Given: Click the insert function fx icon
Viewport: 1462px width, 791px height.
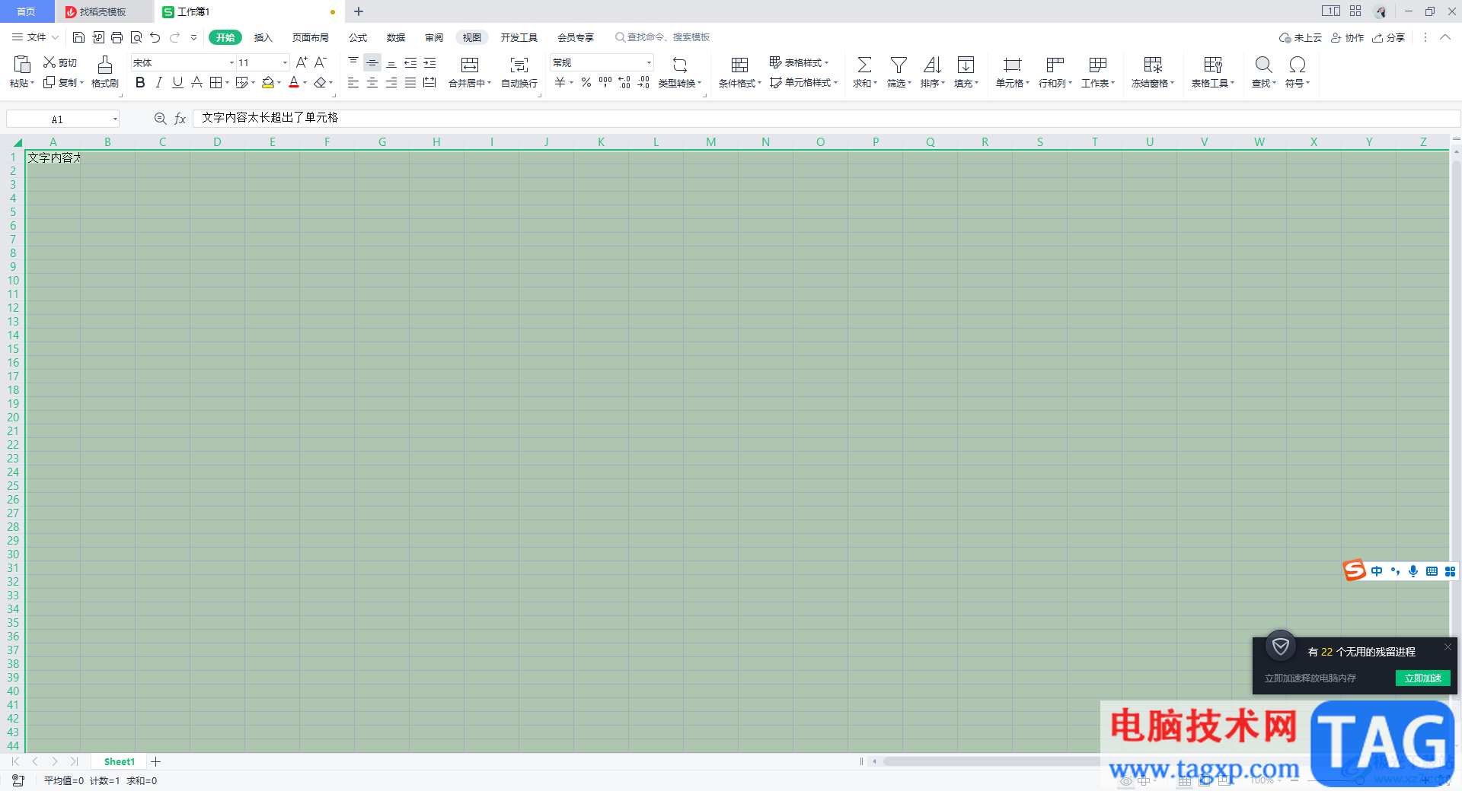Looking at the screenshot, I should point(180,119).
